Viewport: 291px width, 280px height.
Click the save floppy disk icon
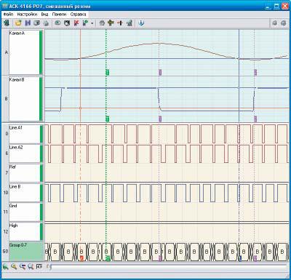tap(28, 23)
